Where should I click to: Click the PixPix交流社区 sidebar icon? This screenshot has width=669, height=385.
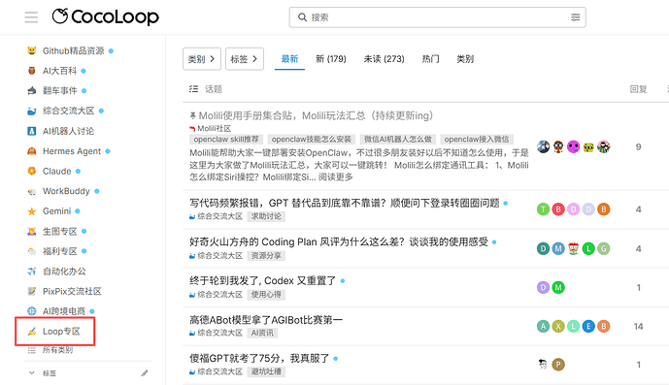32,291
